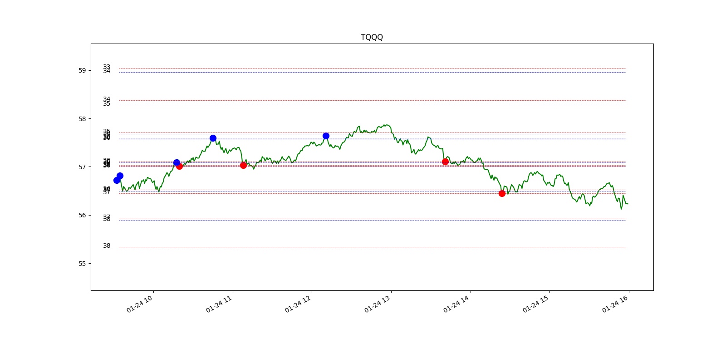This screenshot has height=363, width=726.
Task: Click the TQQQ chart title
Action: (x=372, y=37)
